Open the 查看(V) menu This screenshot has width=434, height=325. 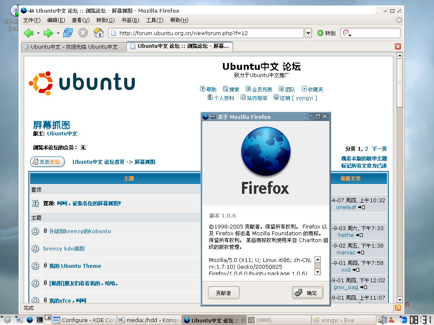81,20
